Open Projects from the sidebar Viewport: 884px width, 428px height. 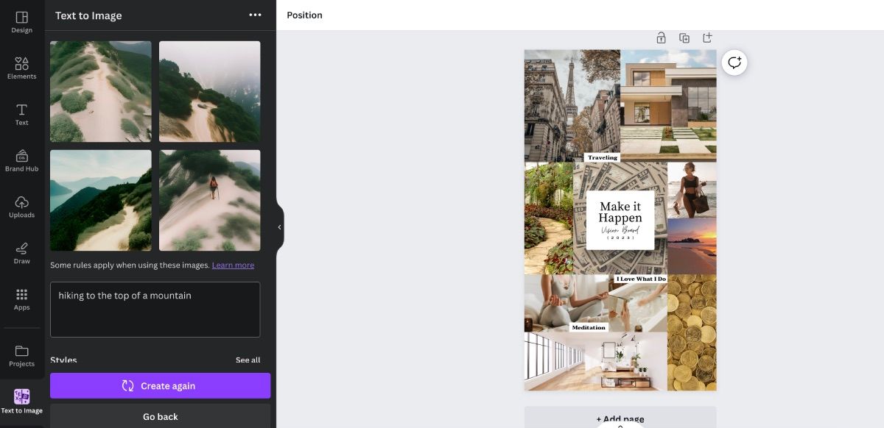click(x=21, y=354)
